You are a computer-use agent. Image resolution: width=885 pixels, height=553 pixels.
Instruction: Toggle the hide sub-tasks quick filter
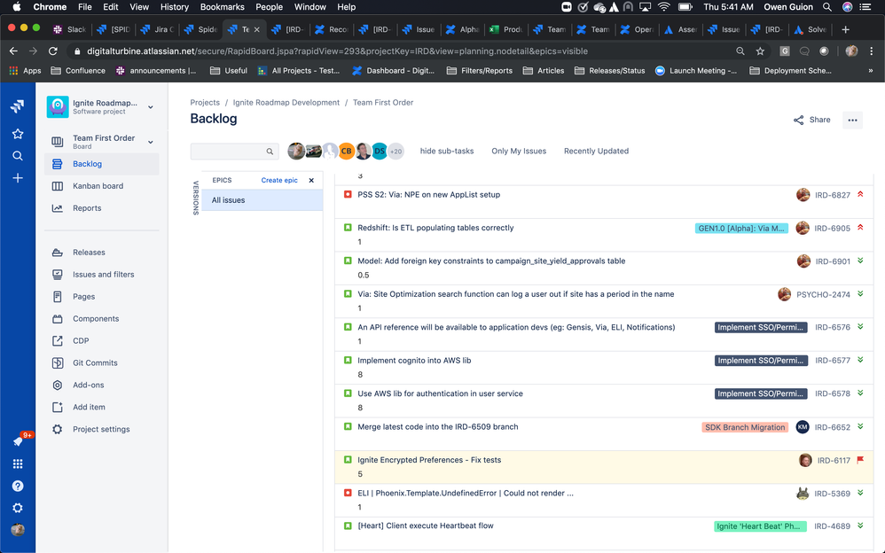coord(446,152)
